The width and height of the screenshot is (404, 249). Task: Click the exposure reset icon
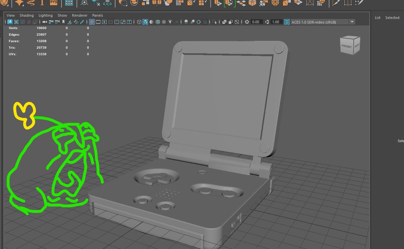tap(247, 22)
